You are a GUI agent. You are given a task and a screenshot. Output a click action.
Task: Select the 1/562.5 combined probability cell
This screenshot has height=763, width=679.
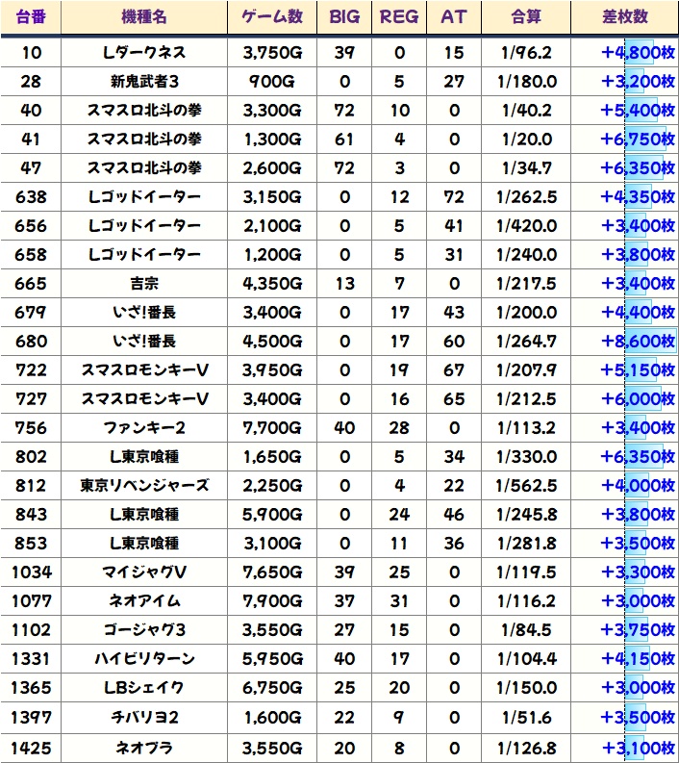pos(526,486)
